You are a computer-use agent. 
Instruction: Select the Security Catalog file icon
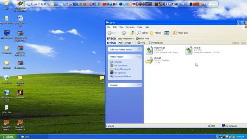point(149,60)
